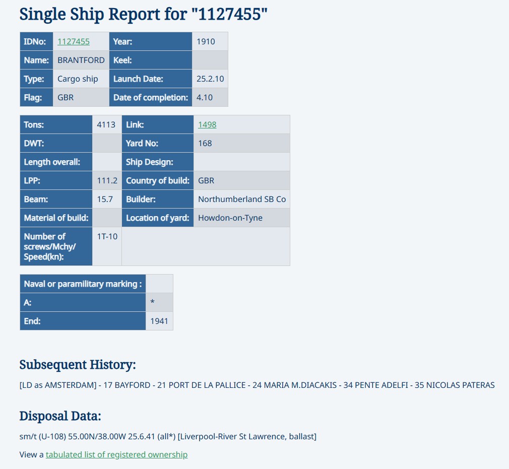This screenshot has height=469, width=509.
Task: Click the Beam value 15.7
Action: [x=105, y=199]
